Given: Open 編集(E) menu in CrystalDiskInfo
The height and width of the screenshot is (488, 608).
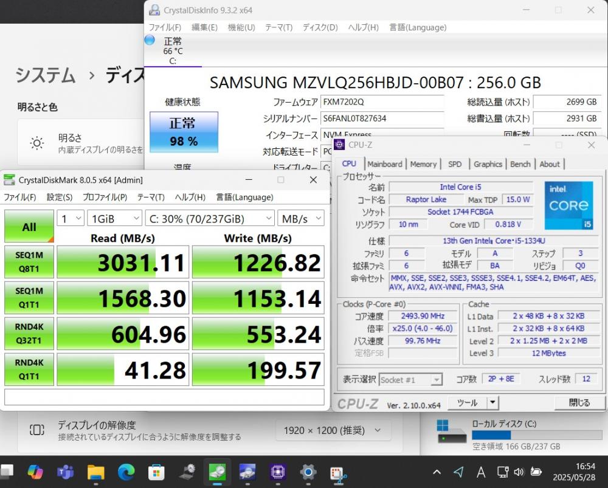Looking at the screenshot, I should pos(205,27).
